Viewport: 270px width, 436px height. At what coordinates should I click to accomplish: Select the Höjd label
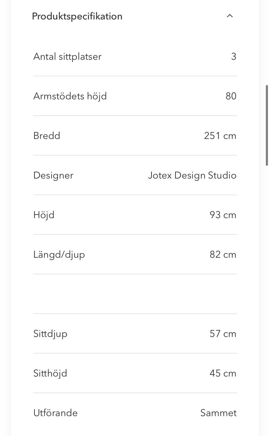tap(44, 215)
